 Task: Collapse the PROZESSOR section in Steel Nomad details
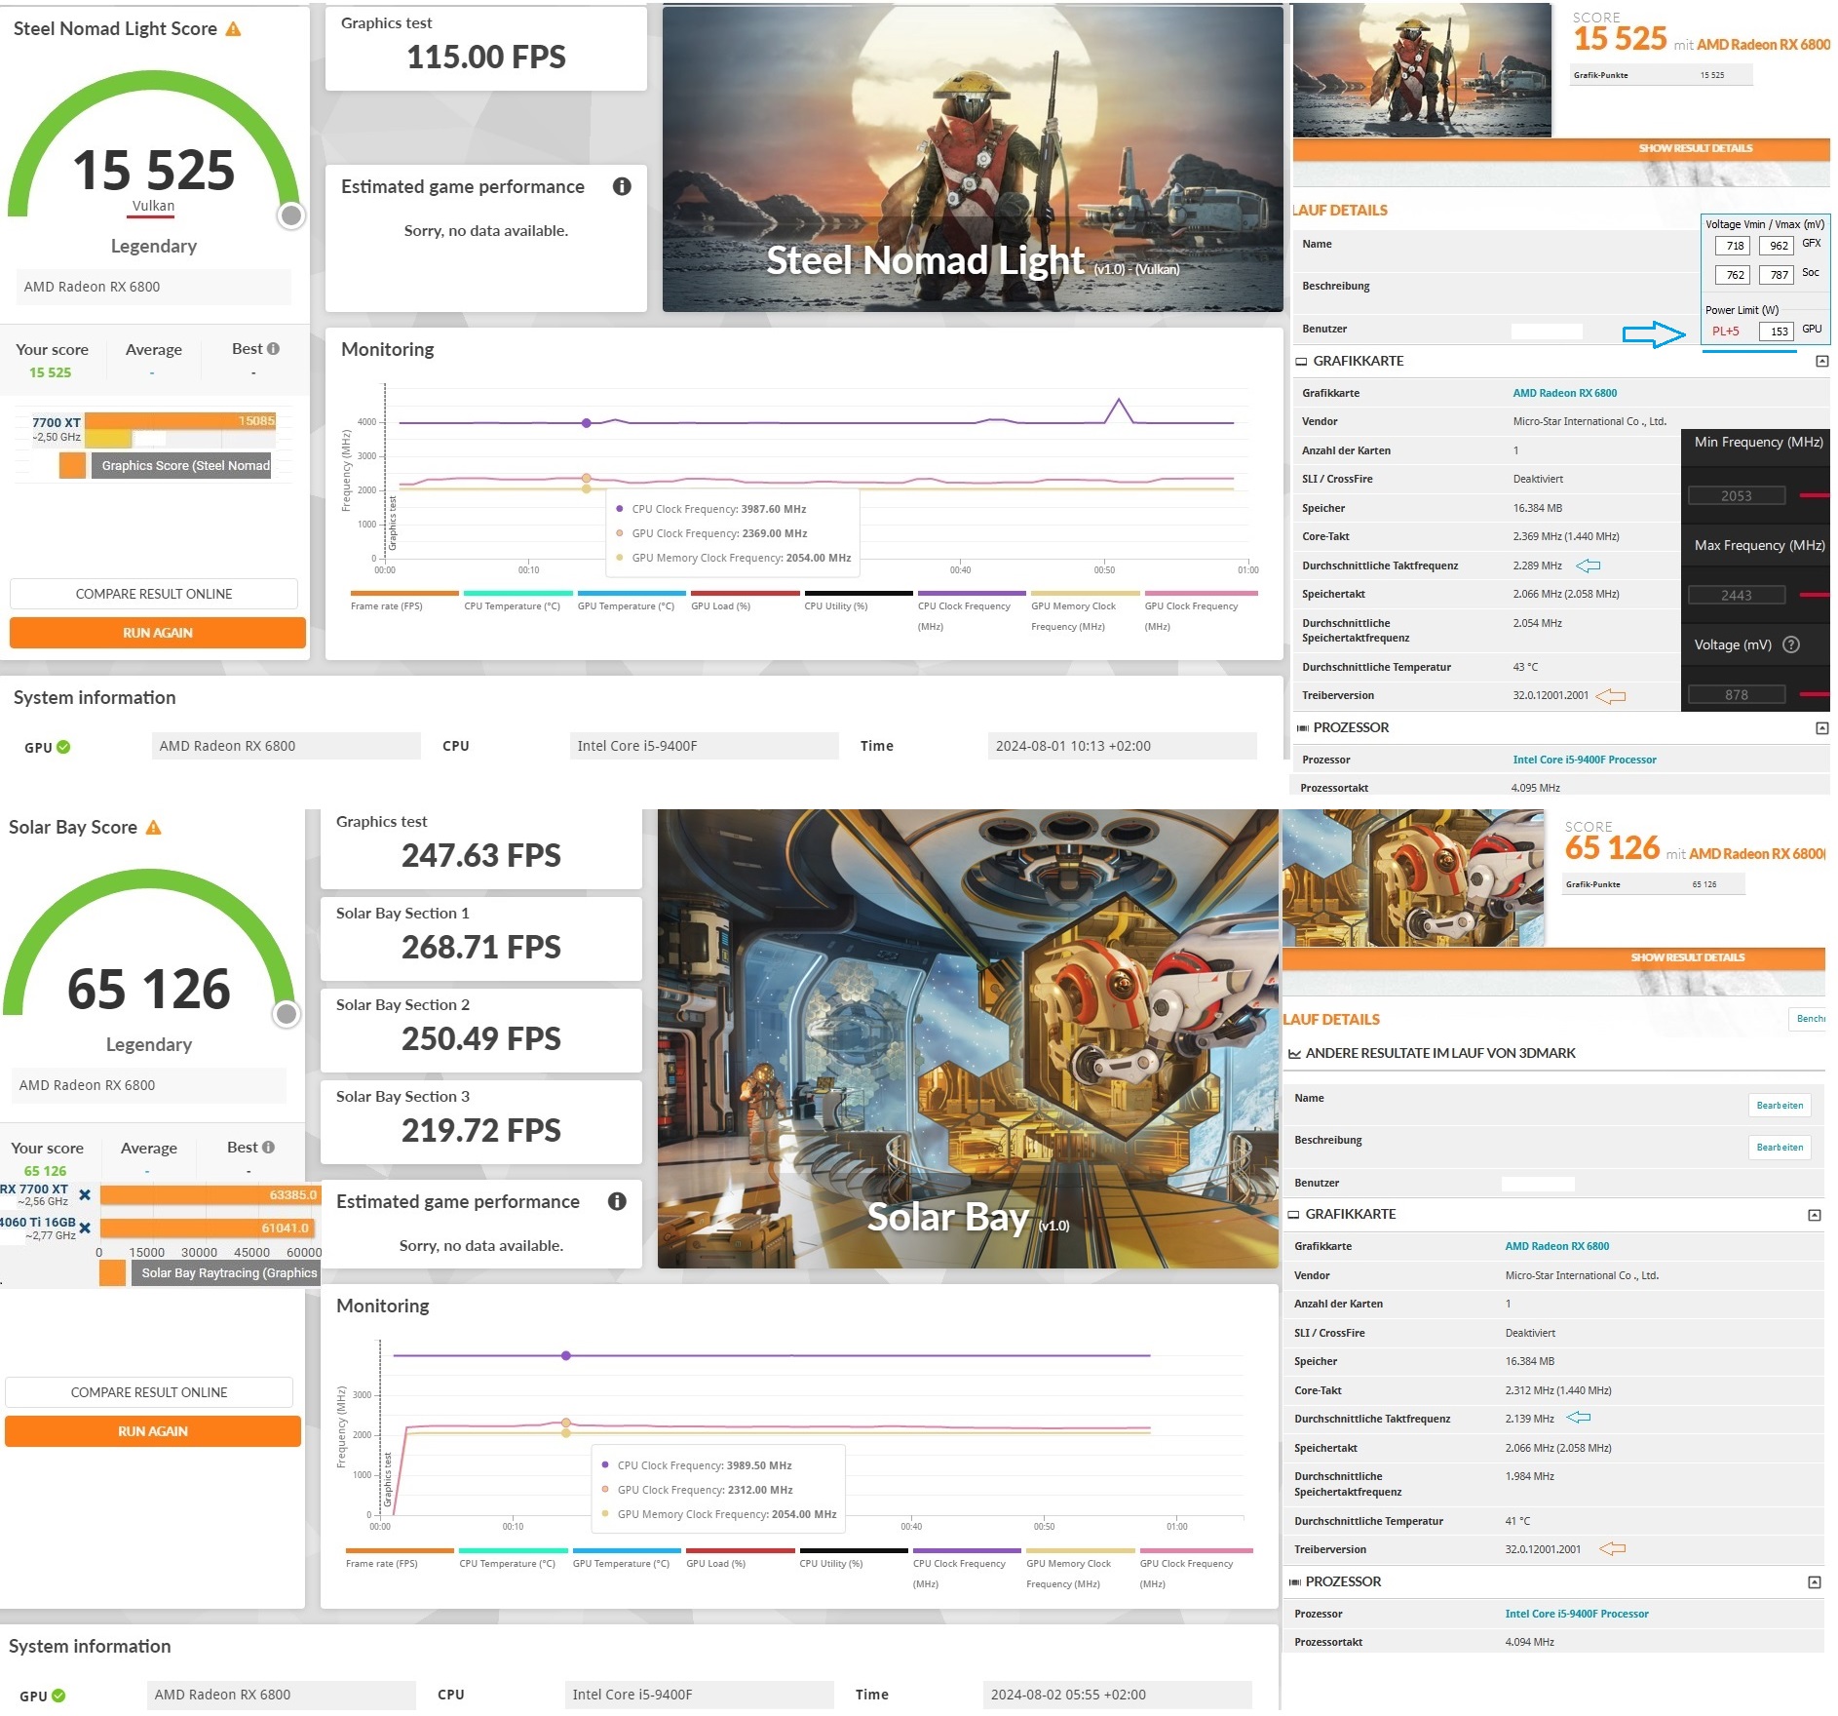(x=1821, y=728)
